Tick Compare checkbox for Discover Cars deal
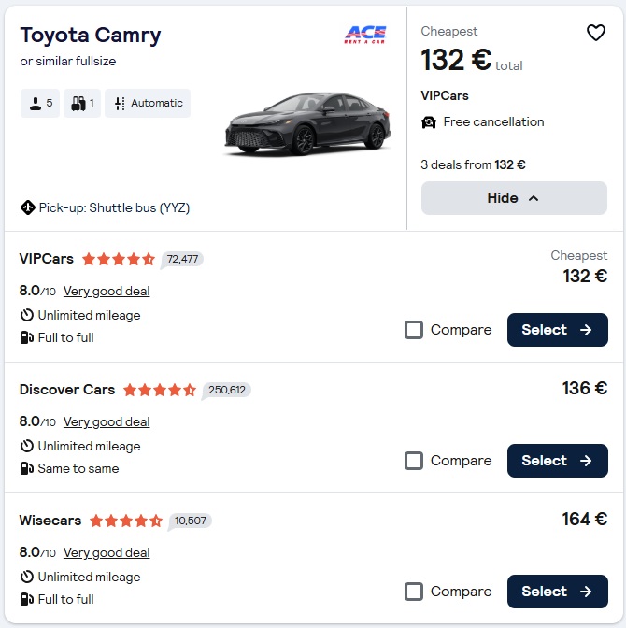Screen dimensions: 626x628 [414, 461]
